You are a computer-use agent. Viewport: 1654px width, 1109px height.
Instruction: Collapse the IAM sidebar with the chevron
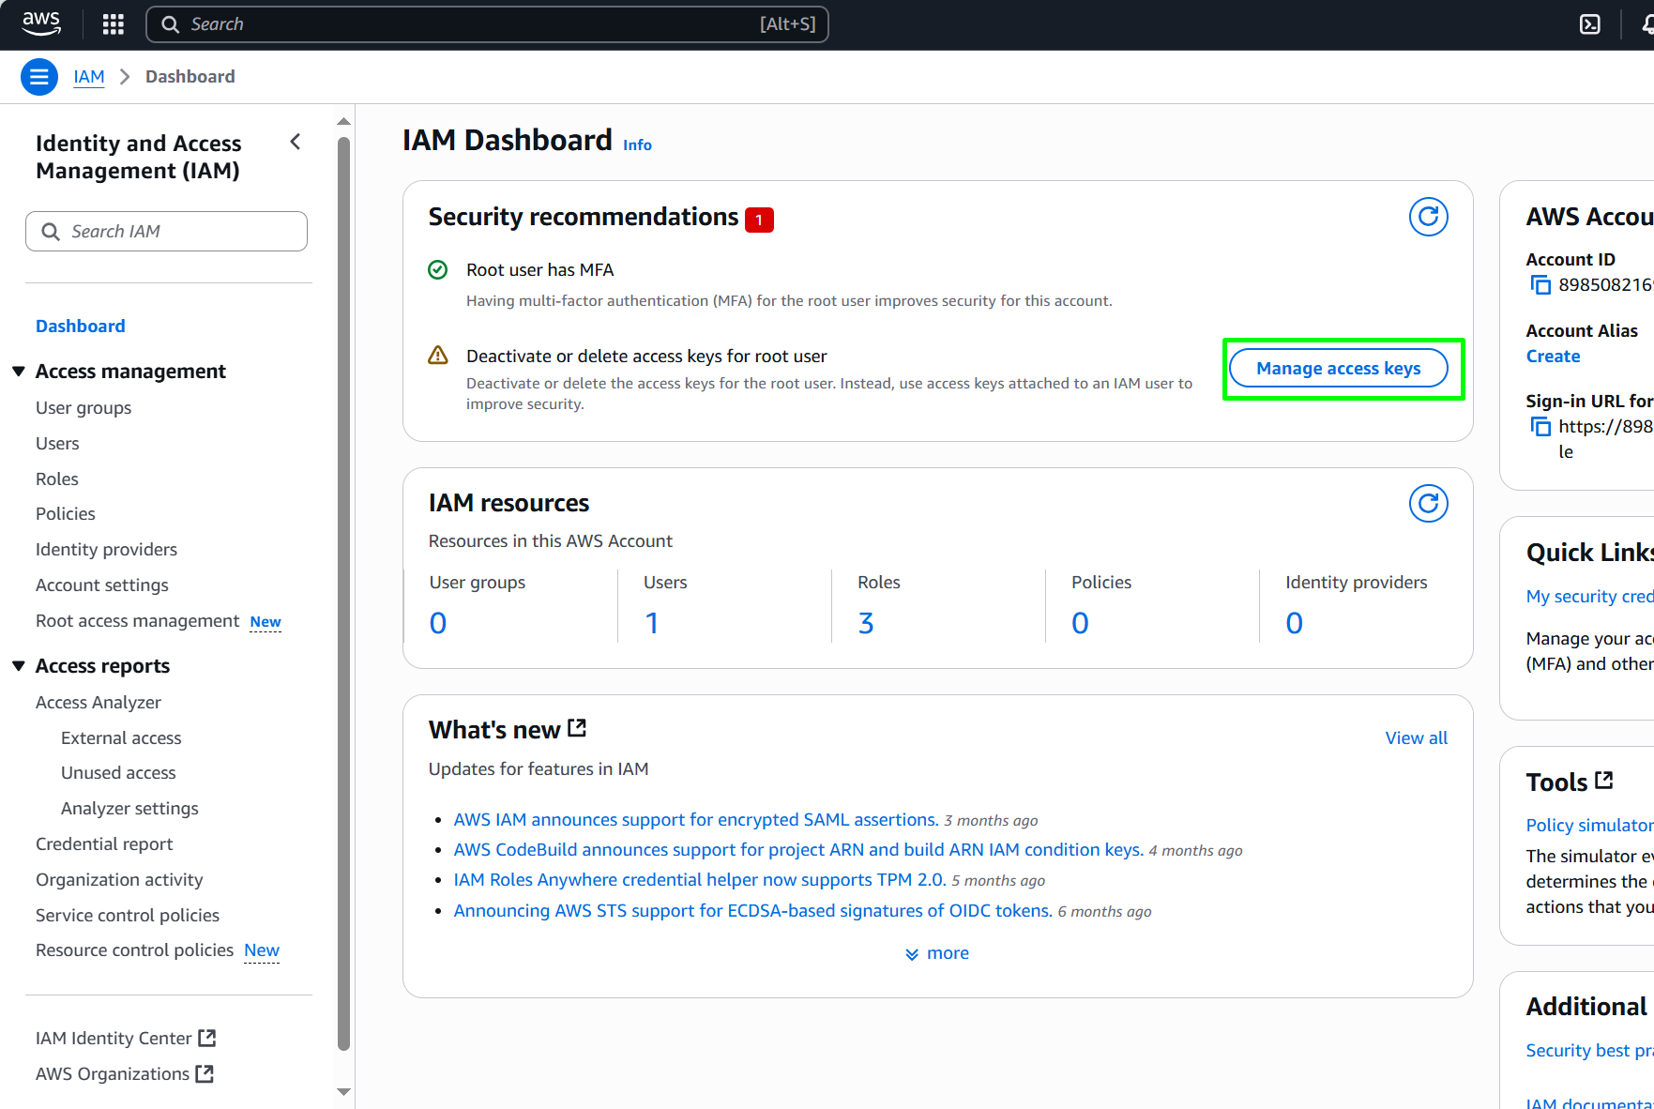[296, 142]
